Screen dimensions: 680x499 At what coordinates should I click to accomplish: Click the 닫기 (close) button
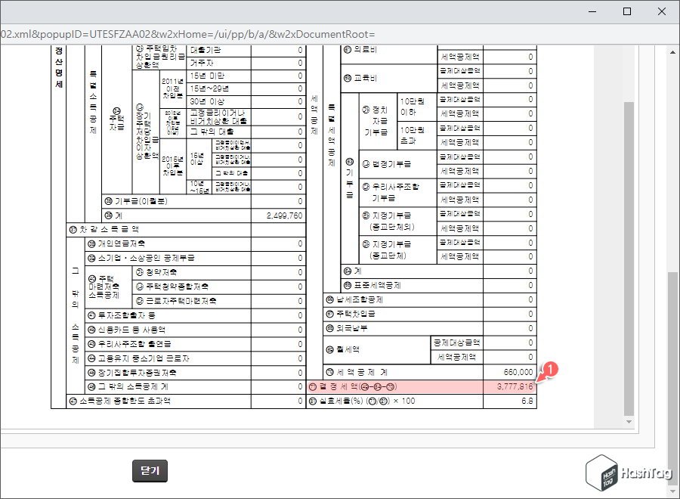coord(150,471)
